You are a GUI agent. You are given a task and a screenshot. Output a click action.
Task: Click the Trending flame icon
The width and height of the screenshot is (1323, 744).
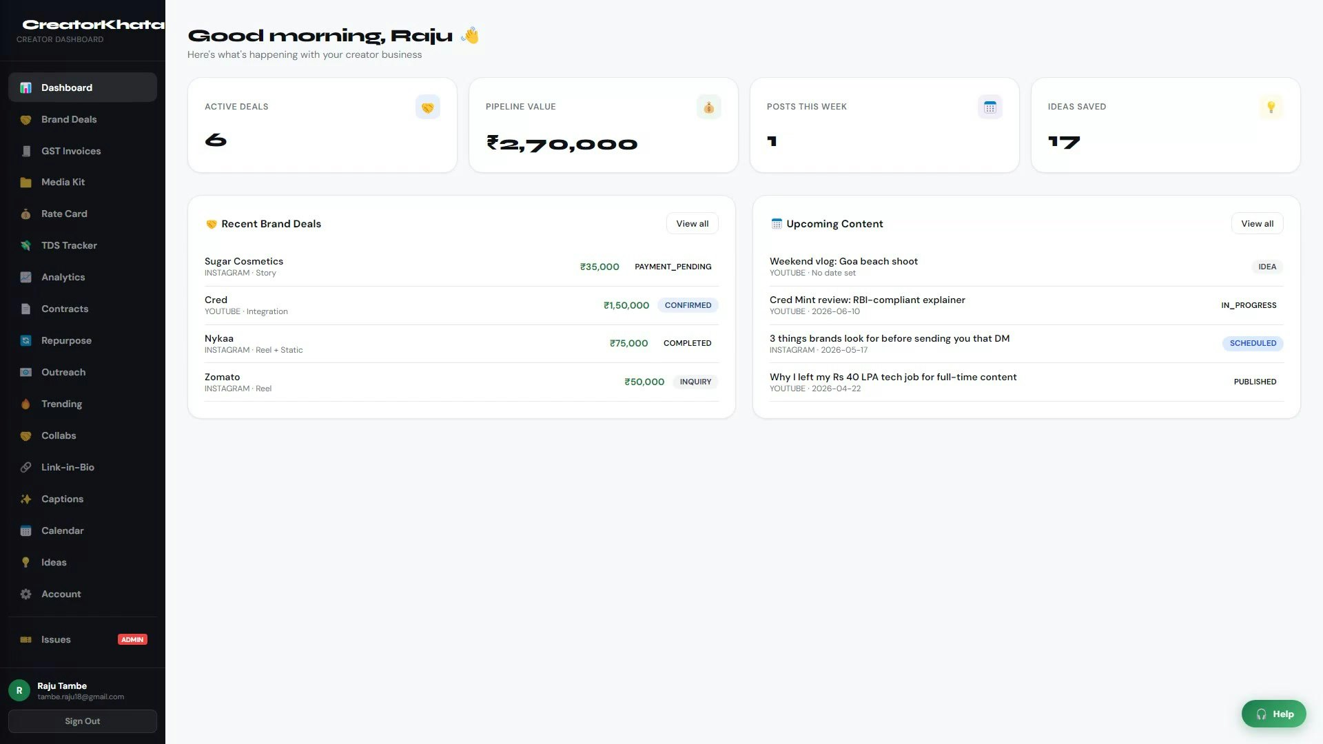(x=25, y=404)
